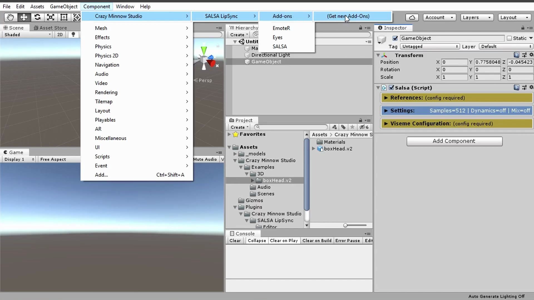Select the Move tool in the toolbar

[24, 17]
